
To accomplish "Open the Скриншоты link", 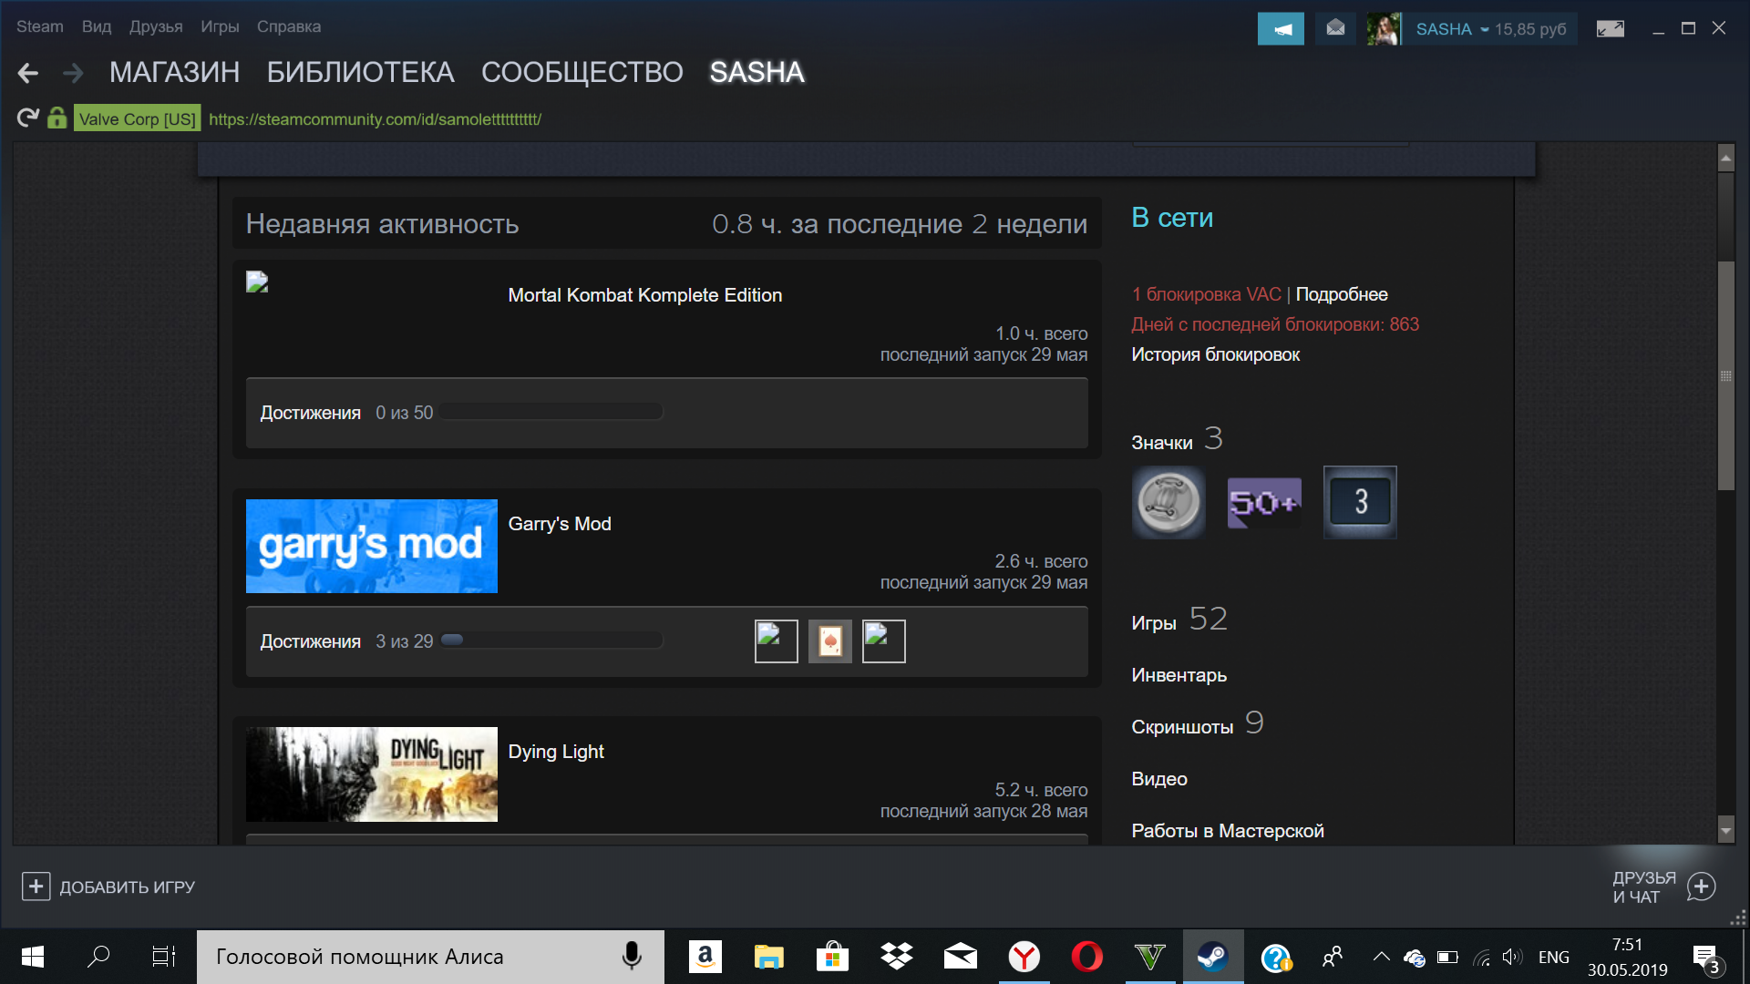I will click(x=1197, y=724).
